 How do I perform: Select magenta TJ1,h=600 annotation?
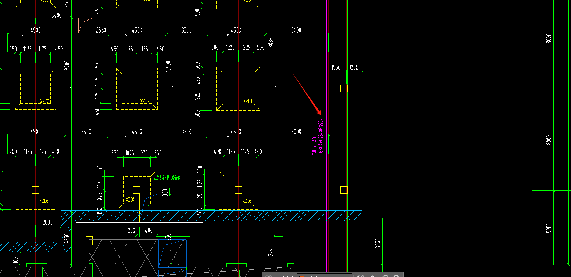pyautogui.click(x=315, y=146)
